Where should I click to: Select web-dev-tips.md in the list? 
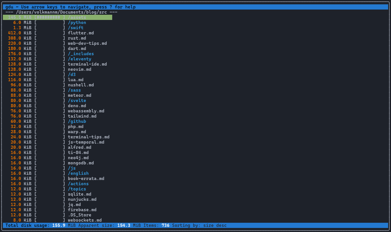click(87, 43)
